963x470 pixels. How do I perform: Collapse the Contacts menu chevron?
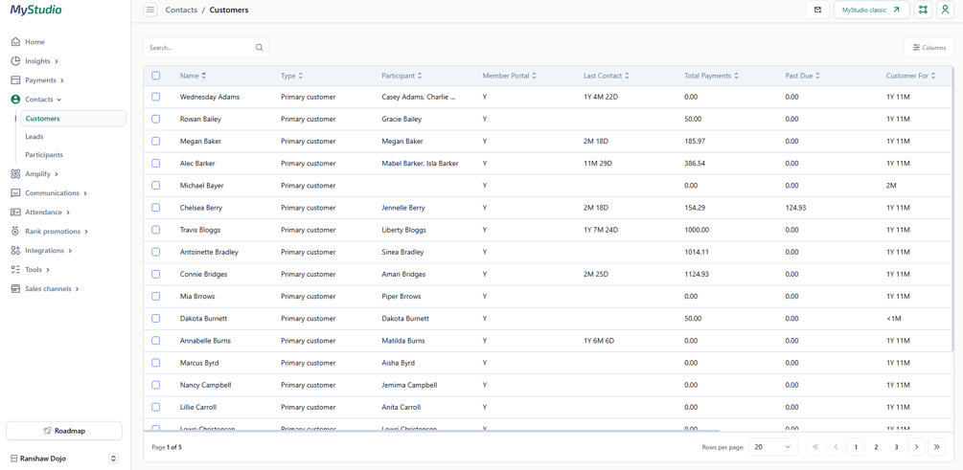pos(59,100)
